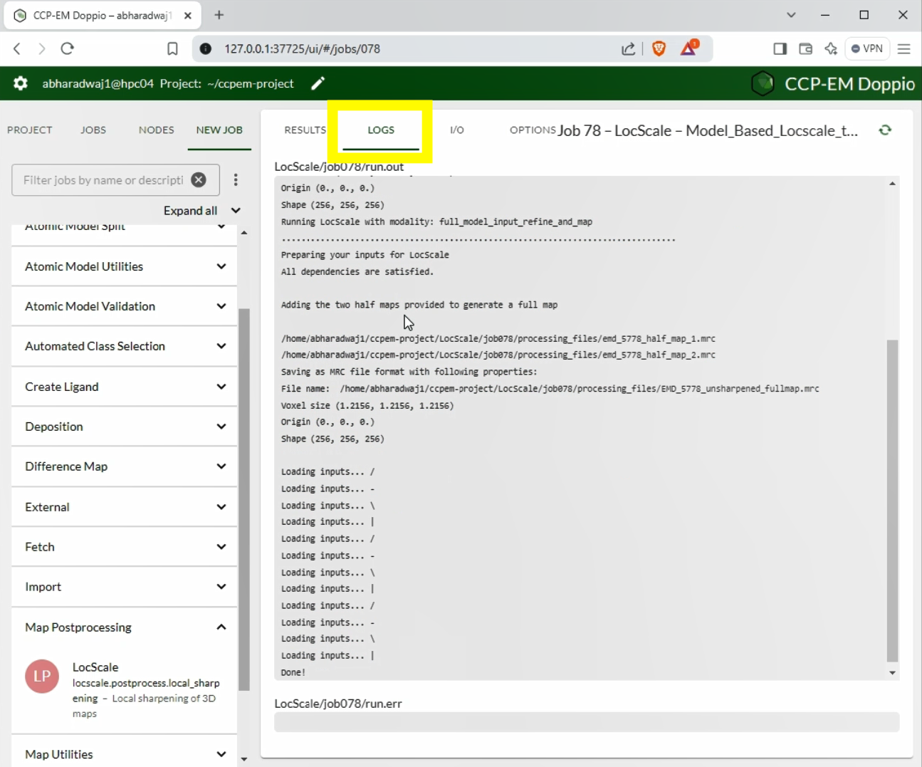The width and height of the screenshot is (922, 767).
Task: Reload the browser page
Action: tap(68, 48)
